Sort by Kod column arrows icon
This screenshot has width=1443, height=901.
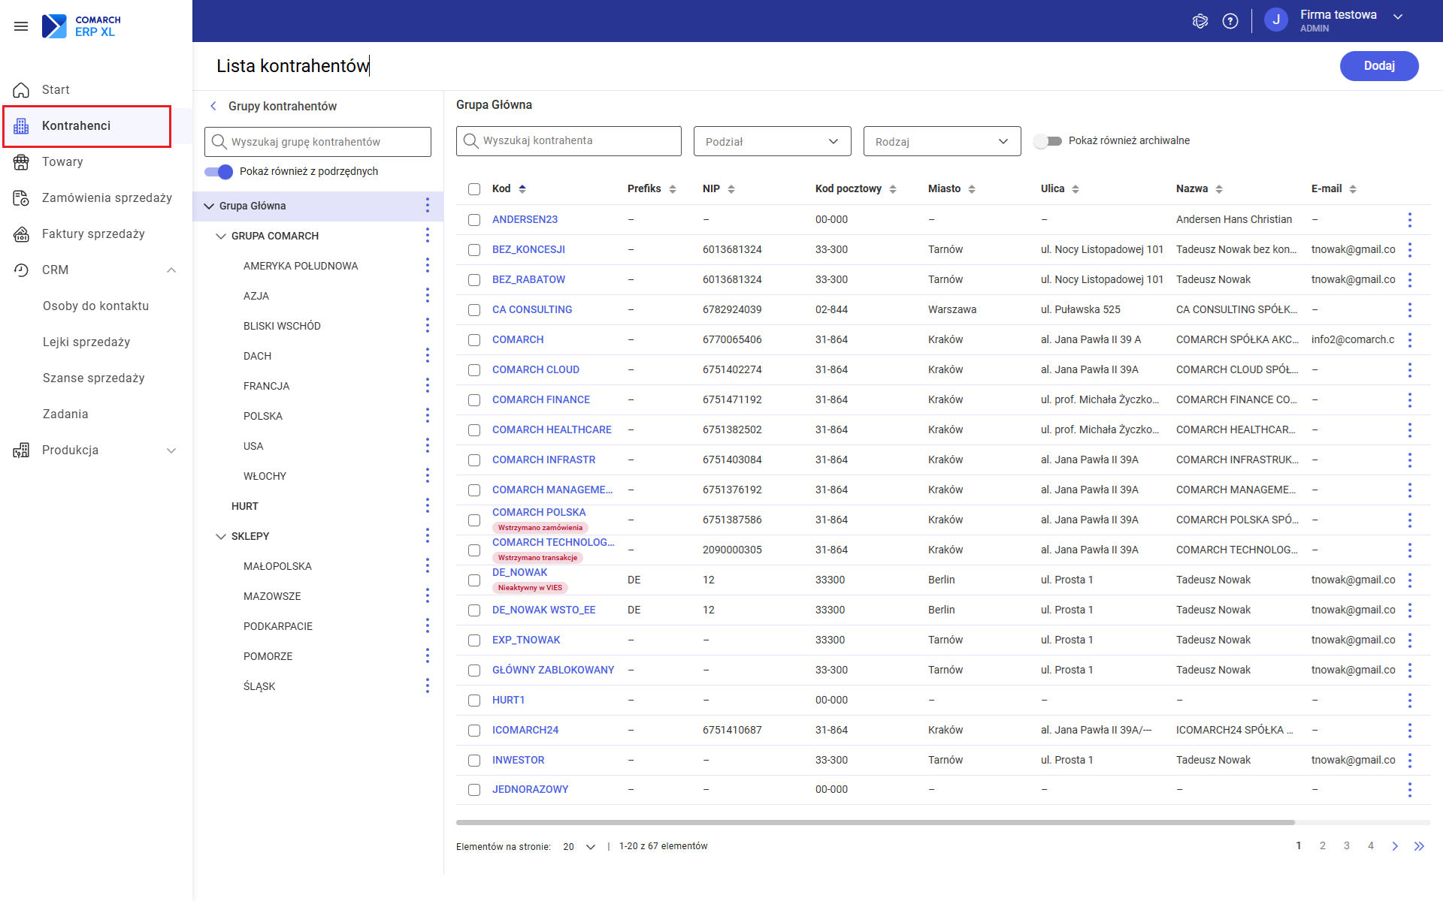point(522,188)
